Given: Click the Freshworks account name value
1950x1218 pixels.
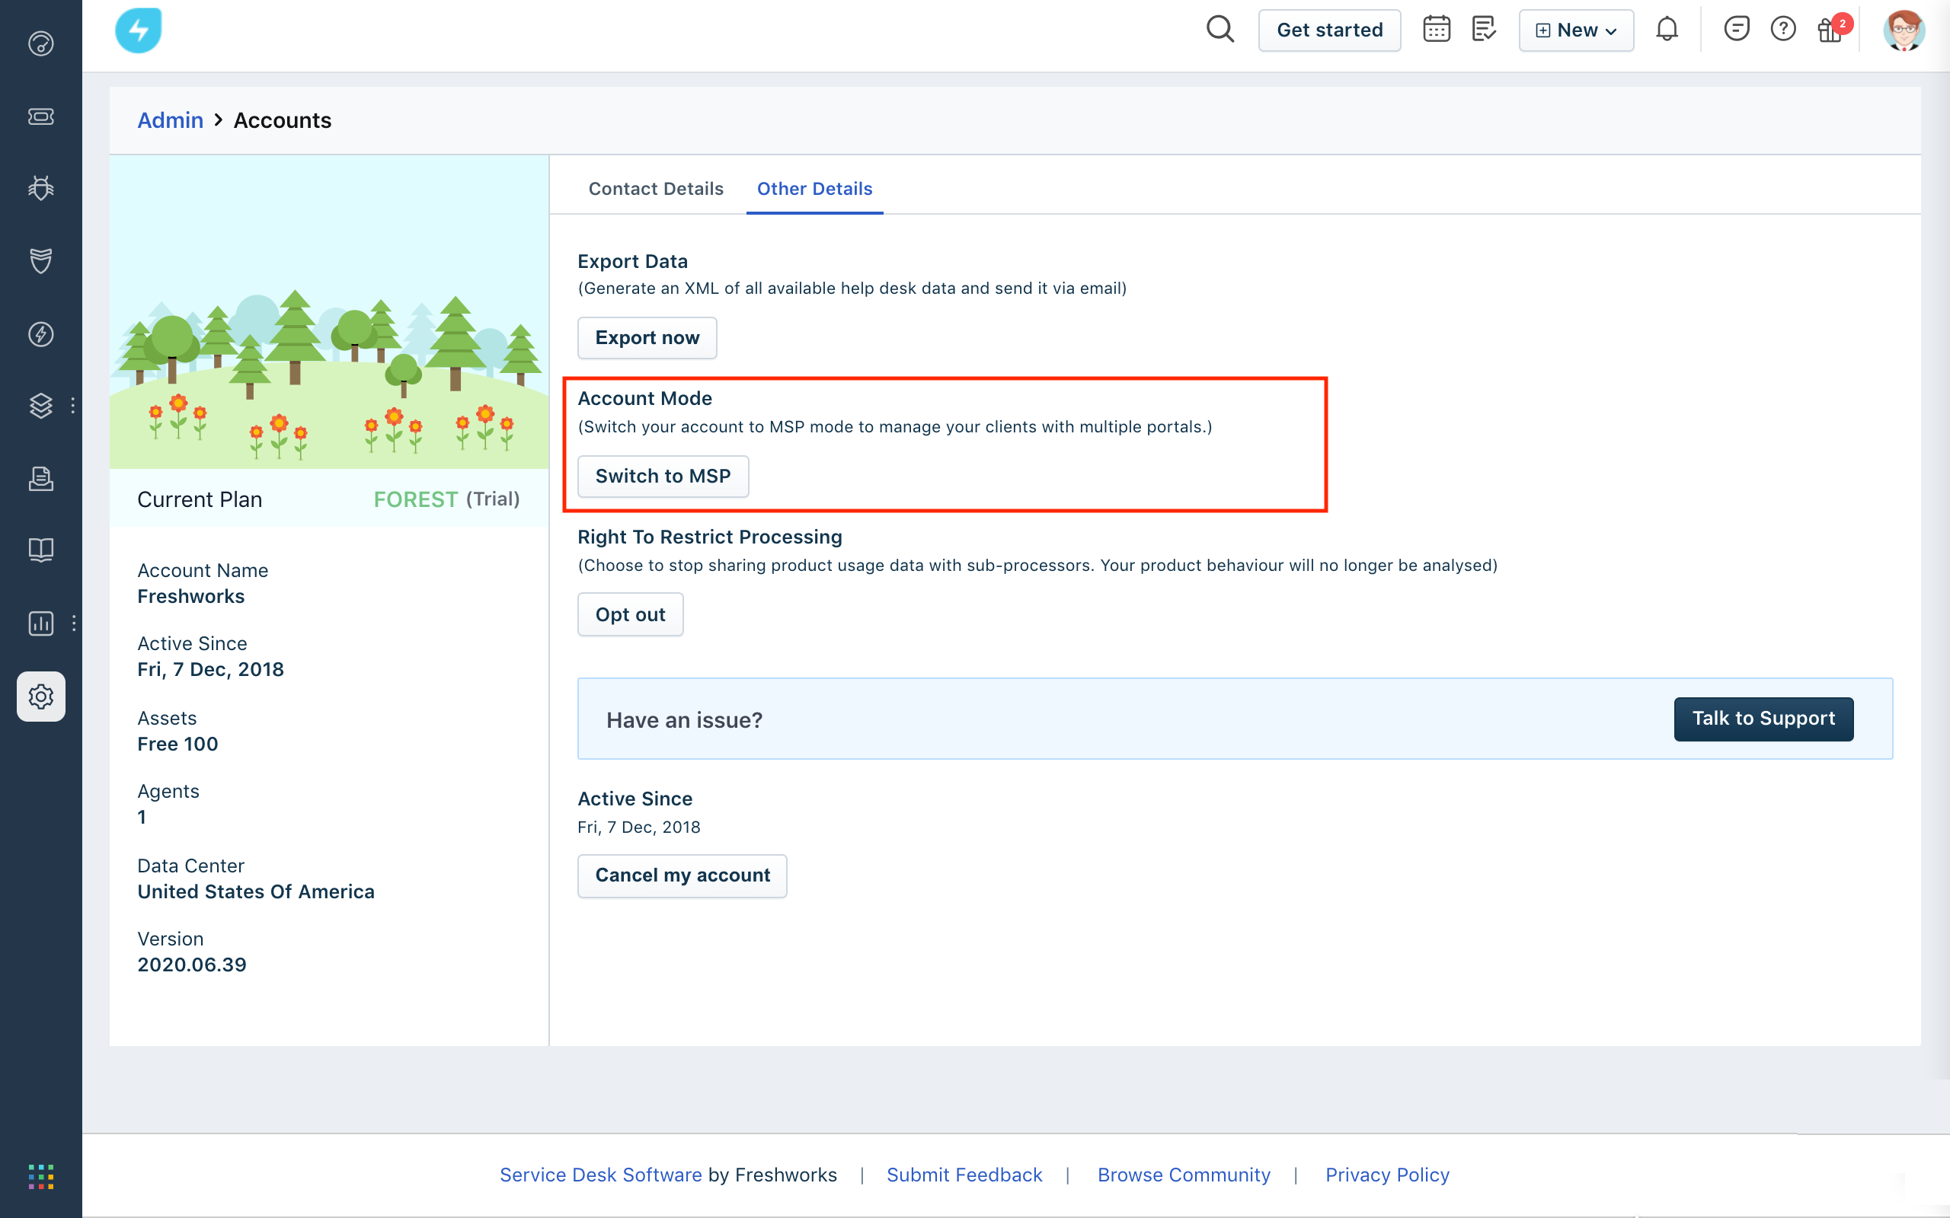Looking at the screenshot, I should [x=191, y=596].
